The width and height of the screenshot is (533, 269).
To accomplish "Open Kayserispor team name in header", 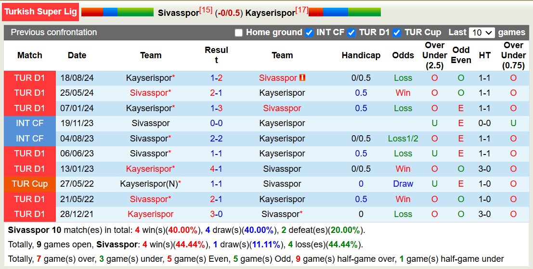I will tap(270, 13).
